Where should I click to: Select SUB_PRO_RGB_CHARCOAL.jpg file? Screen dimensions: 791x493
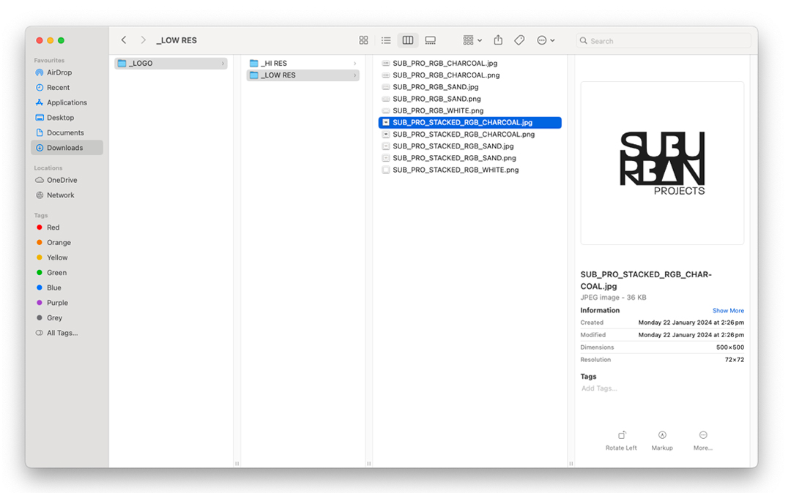[469, 64]
